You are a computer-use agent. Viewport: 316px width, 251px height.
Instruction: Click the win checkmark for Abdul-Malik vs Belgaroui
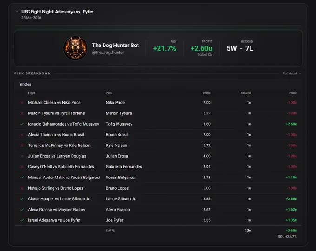(x=22, y=178)
